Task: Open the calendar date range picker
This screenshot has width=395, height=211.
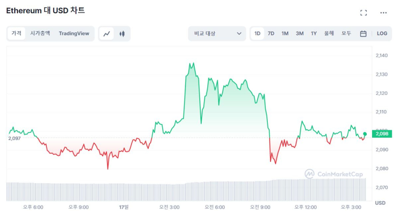Action: [363, 33]
